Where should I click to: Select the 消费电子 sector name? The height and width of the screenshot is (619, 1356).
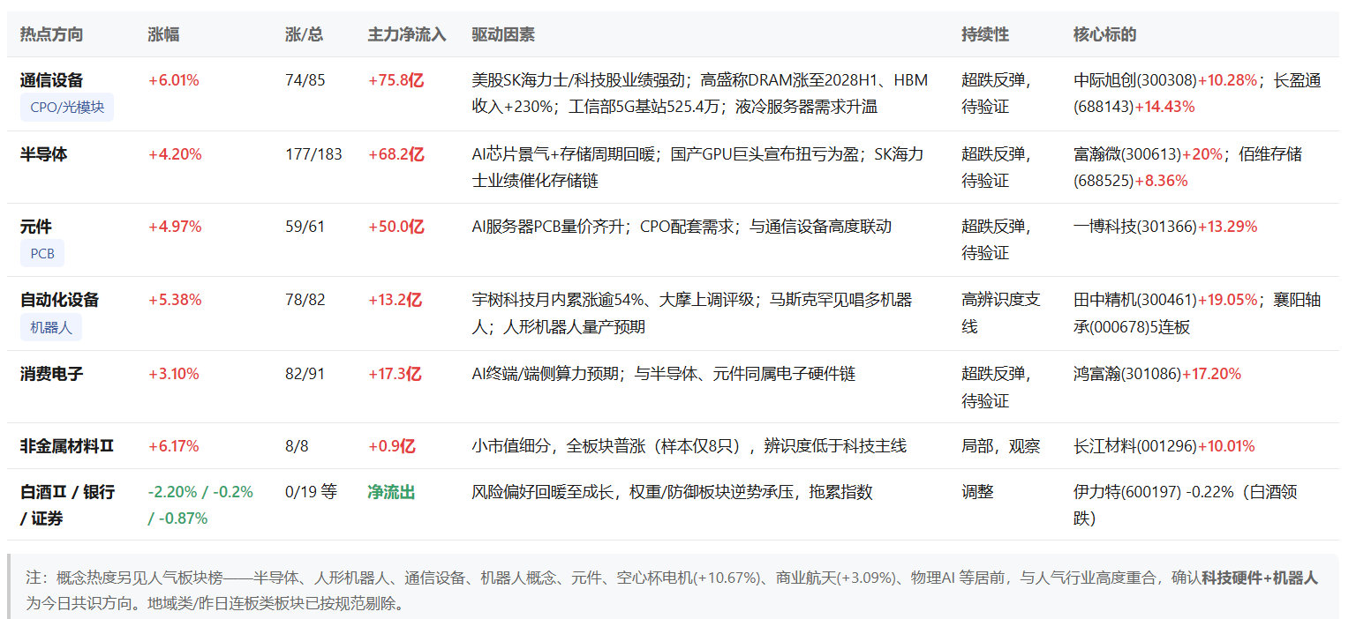(x=51, y=374)
